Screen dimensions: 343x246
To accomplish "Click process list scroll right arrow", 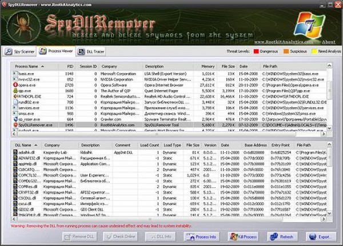I will click(x=324, y=134).
